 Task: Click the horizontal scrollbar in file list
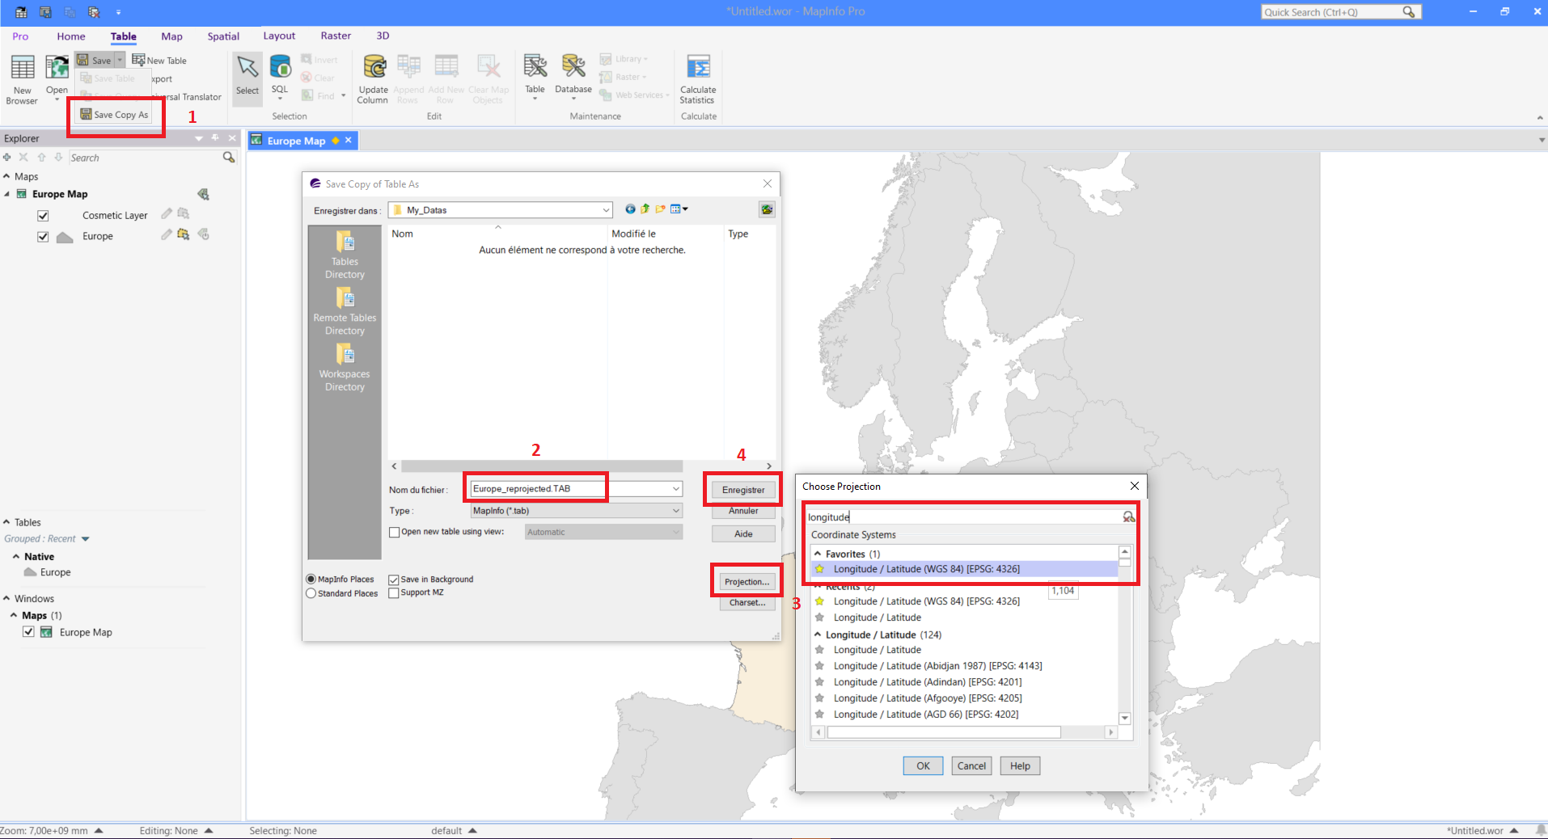[x=542, y=466]
